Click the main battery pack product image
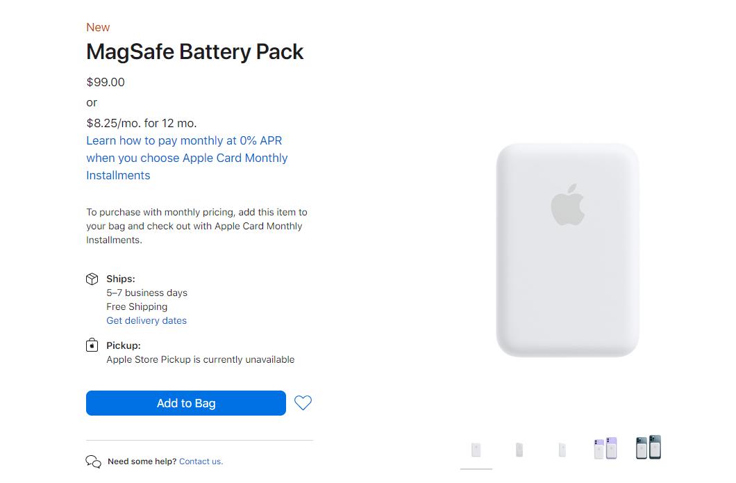This screenshot has width=736, height=483. coord(567,250)
